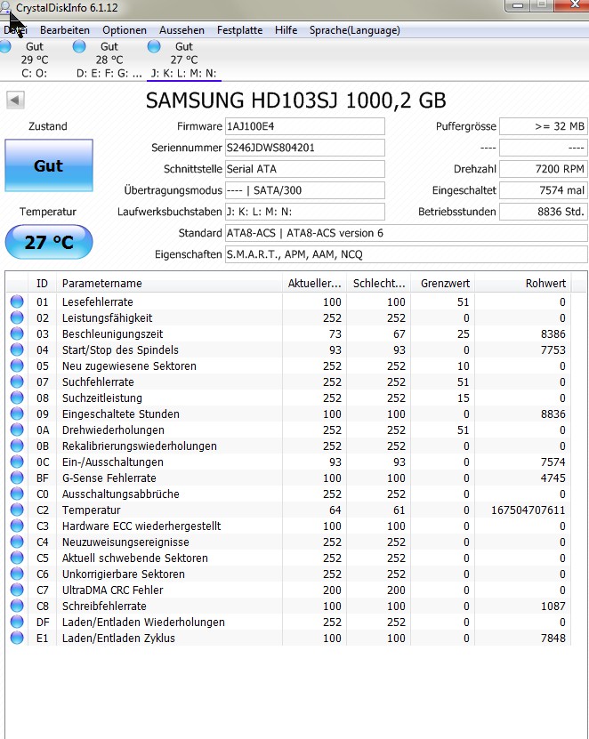Sort by the Grenzwert column header

coord(443,284)
